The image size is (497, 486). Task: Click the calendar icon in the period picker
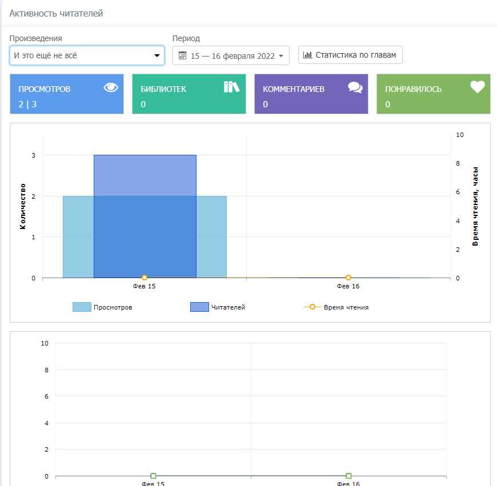183,55
